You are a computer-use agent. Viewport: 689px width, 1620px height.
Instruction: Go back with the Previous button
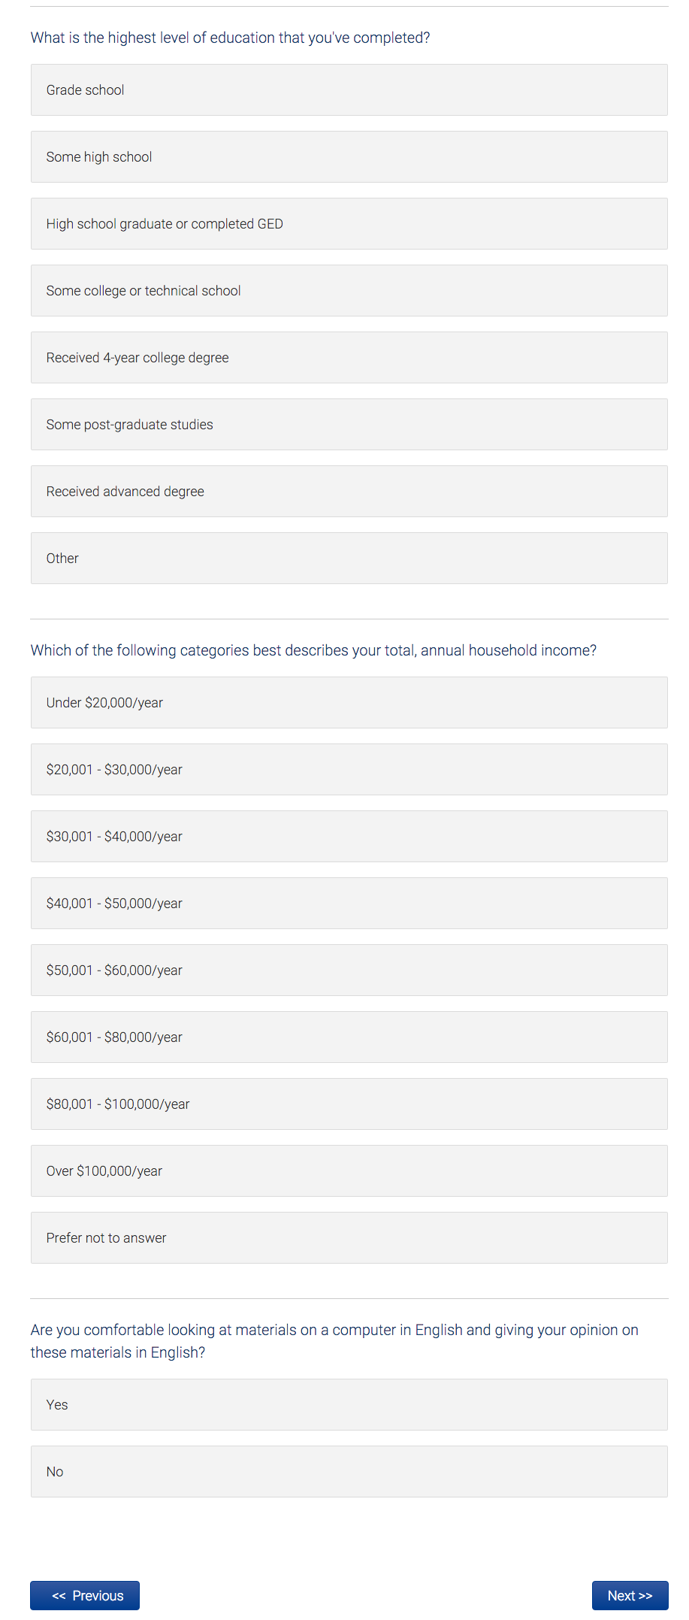85,1595
